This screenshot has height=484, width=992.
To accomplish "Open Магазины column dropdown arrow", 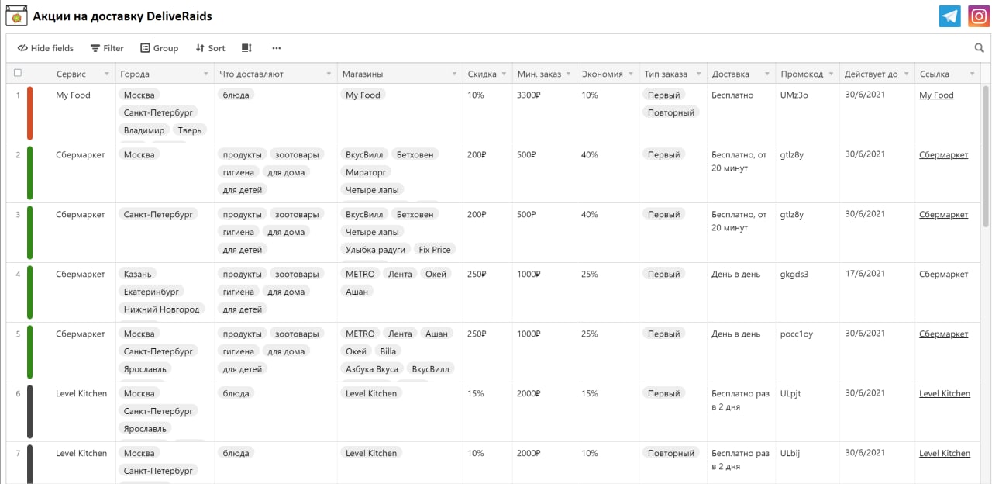I will point(454,74).
